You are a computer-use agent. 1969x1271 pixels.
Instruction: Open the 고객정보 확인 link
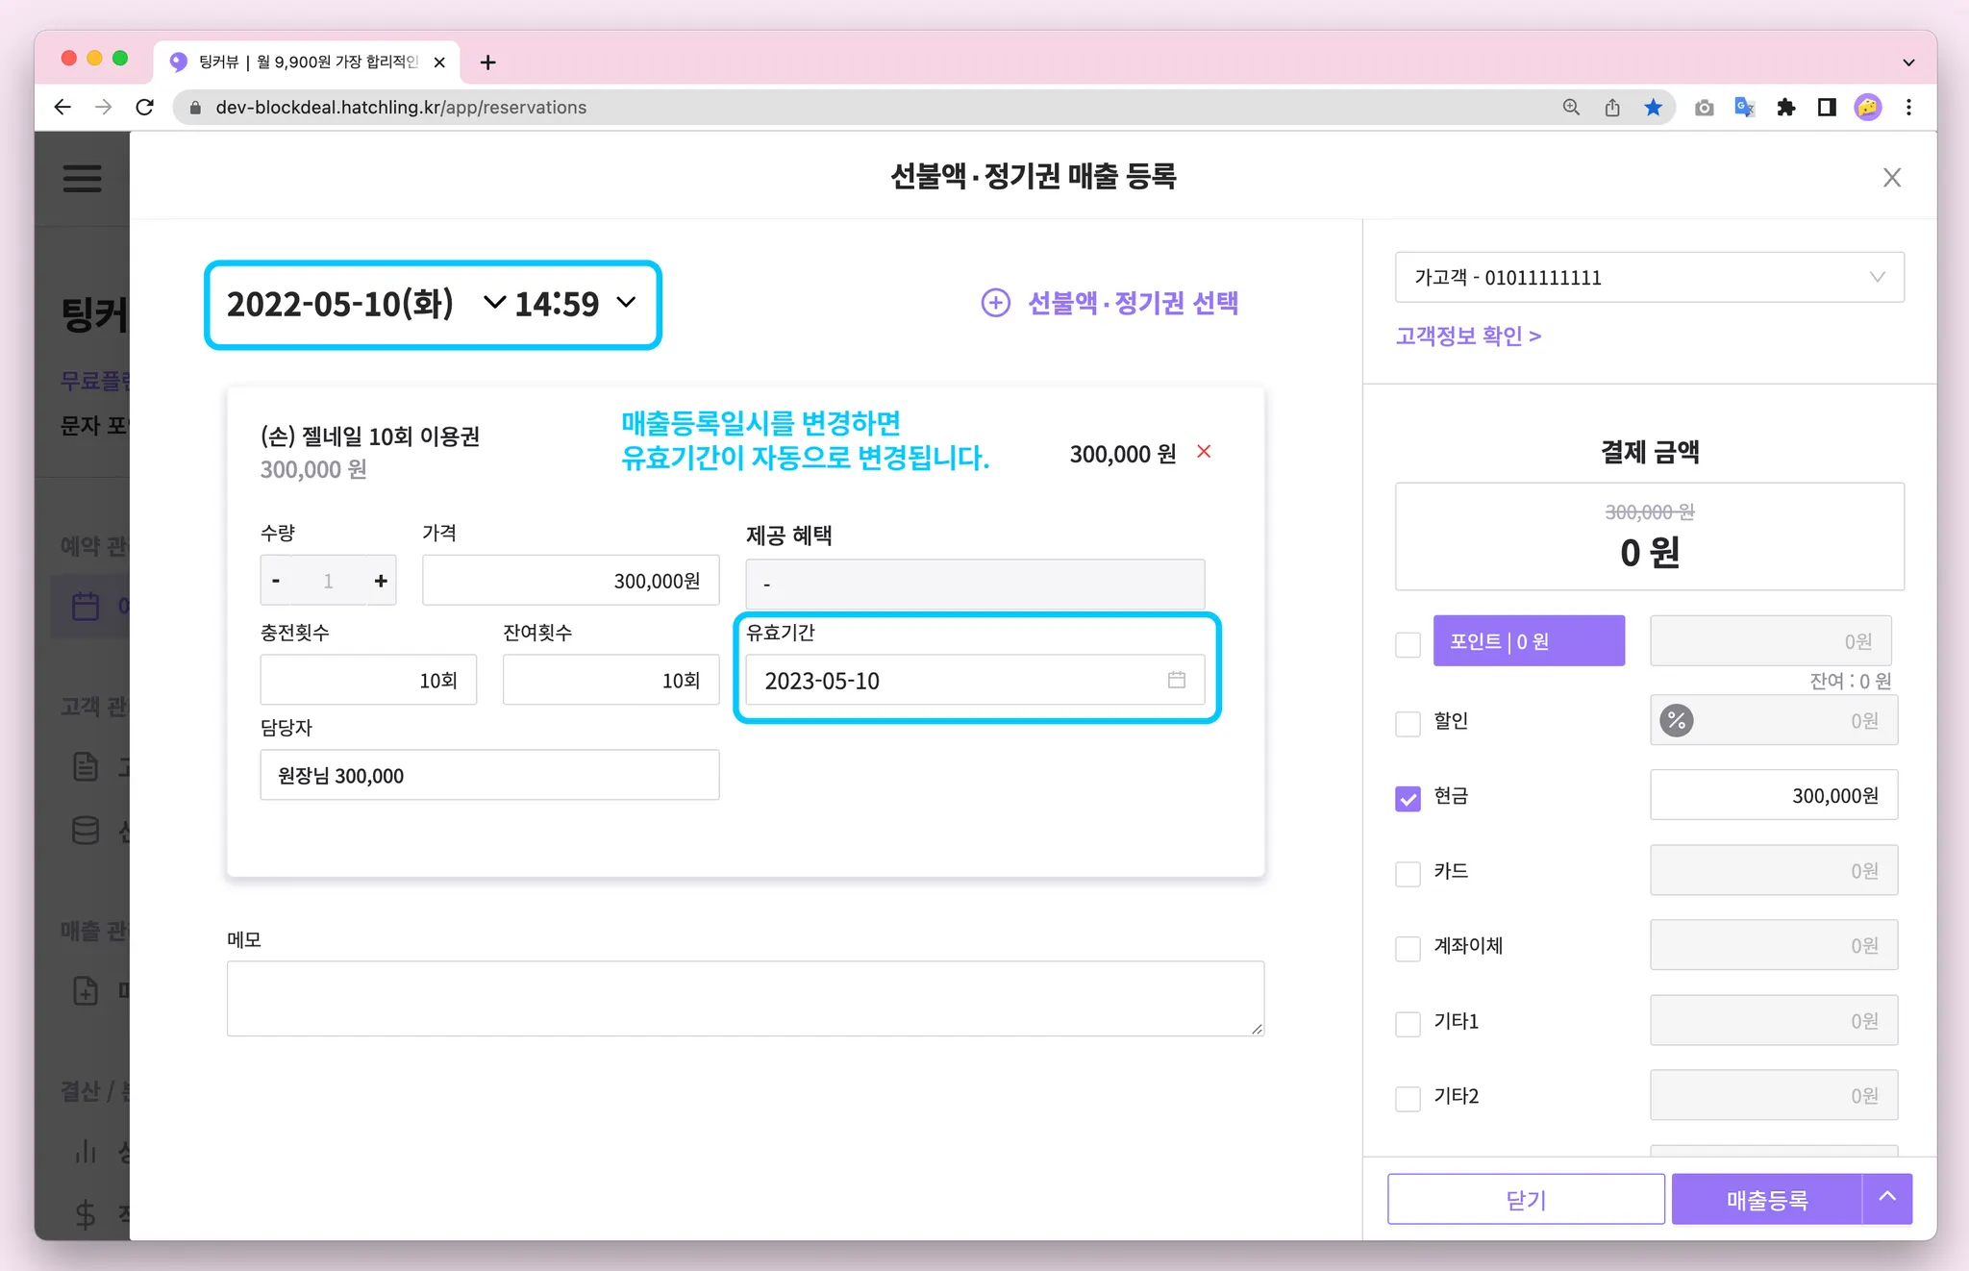pos(1468,336)
